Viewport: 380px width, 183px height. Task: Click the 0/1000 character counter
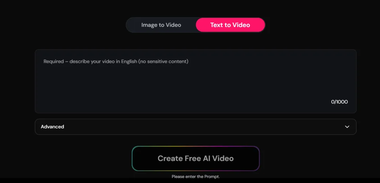[x=339, y=102]
